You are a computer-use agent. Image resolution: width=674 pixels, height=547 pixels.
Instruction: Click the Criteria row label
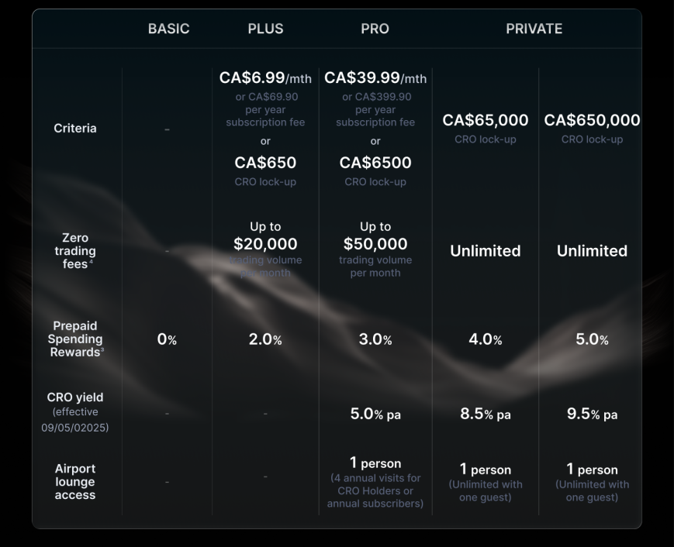(75, 128)
